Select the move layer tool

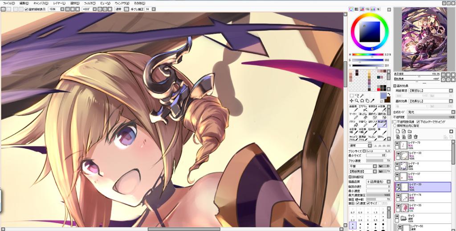[352, 101]
